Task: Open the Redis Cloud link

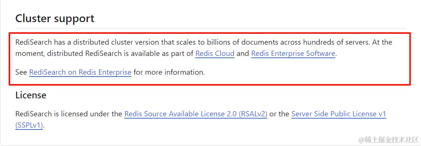Action: point(215,54)
